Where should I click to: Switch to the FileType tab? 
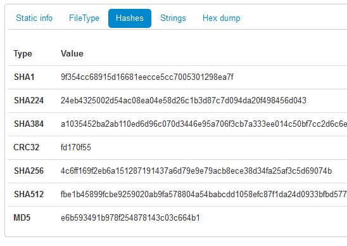[84, 18]
